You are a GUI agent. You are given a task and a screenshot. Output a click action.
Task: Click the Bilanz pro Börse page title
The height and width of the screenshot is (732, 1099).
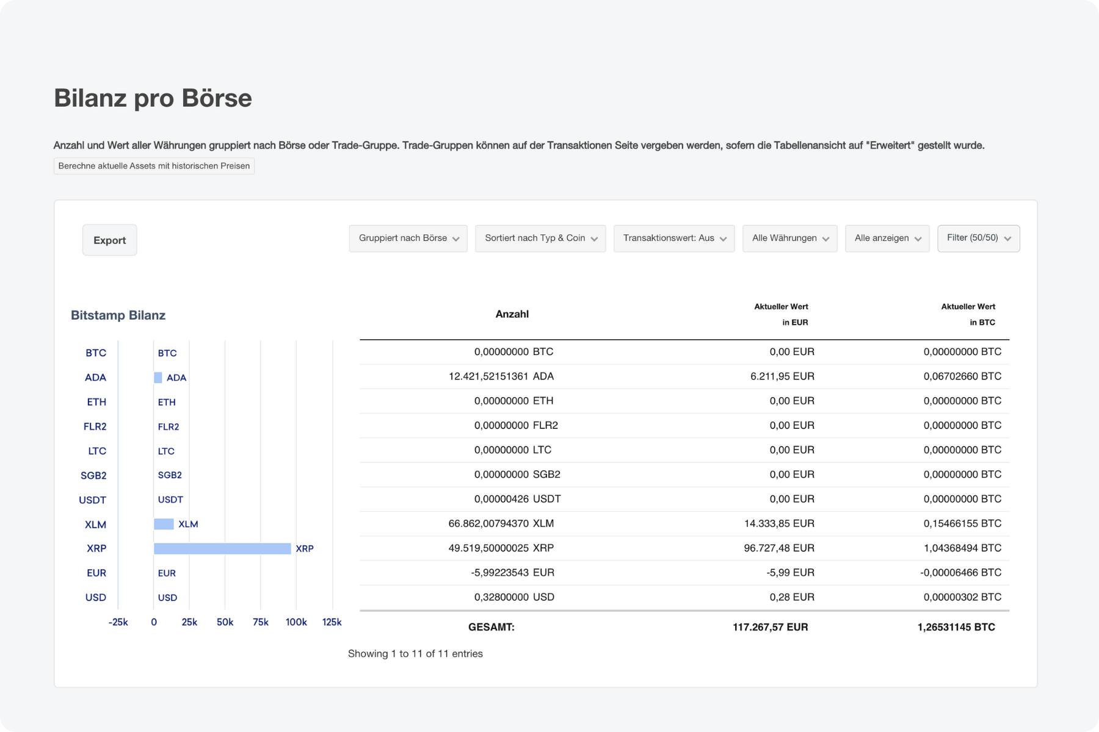click(x=153, y=98)
